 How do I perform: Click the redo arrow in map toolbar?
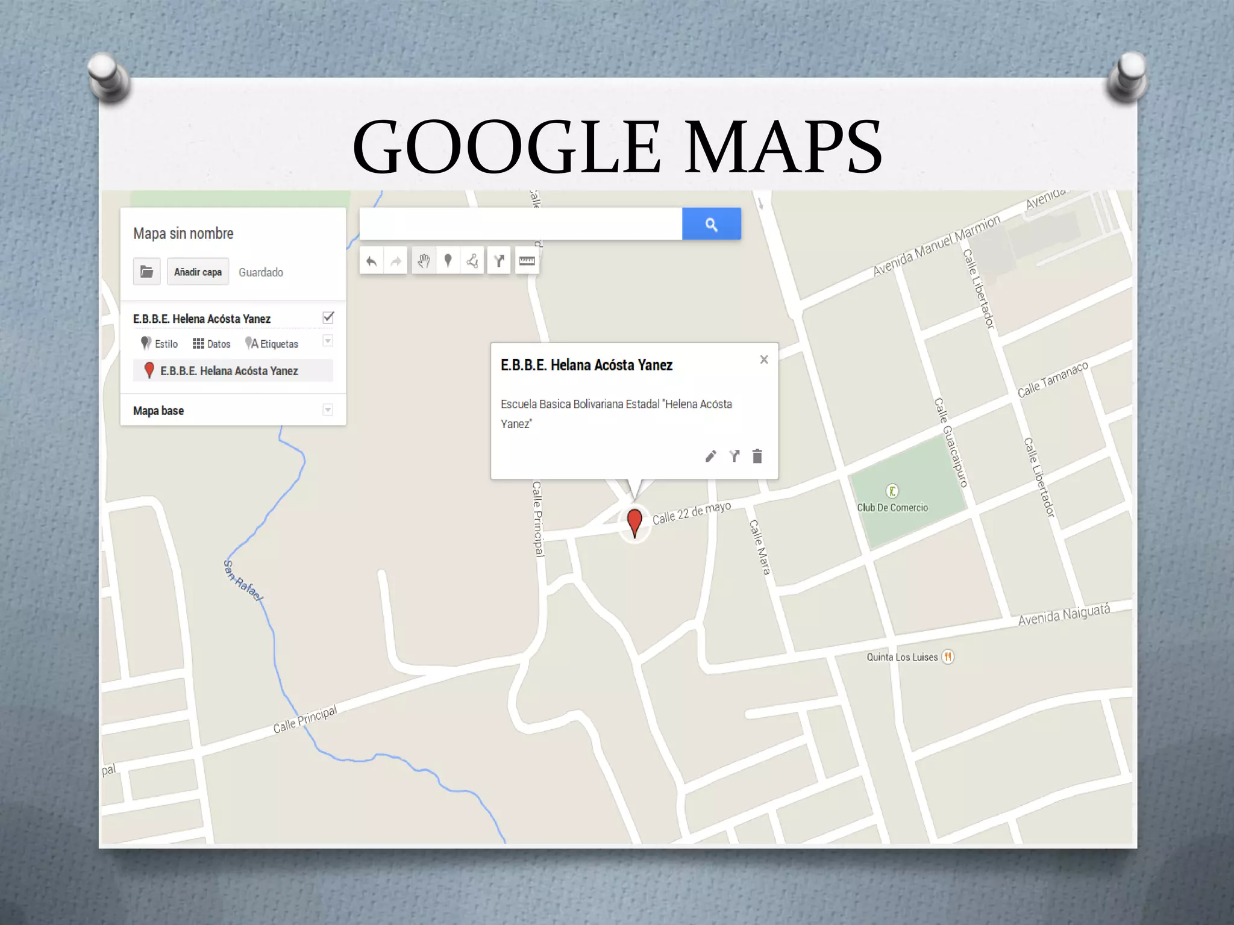396,261
